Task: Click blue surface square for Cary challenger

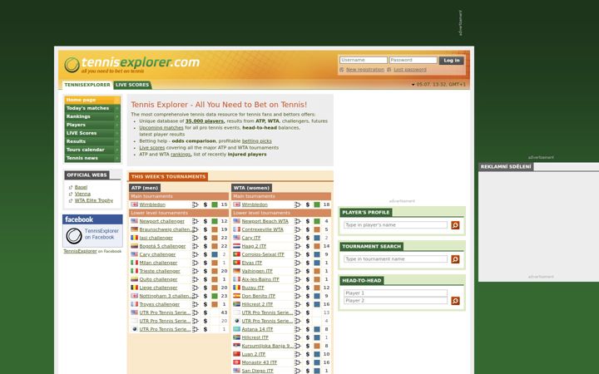Action: coord(215,254)
